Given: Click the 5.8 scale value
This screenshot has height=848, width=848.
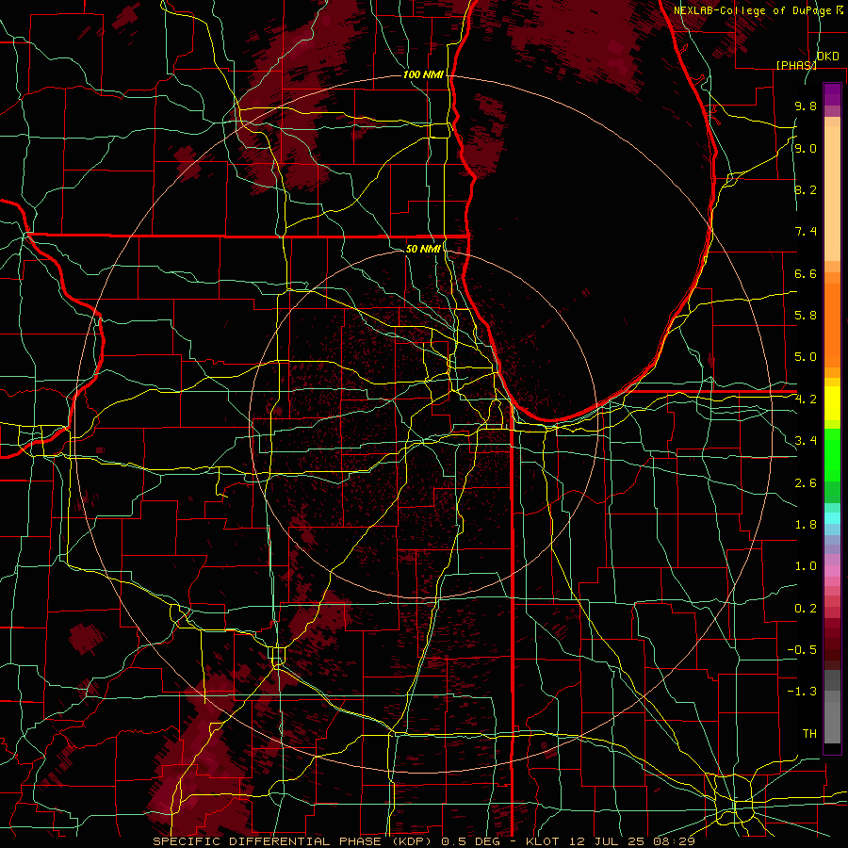Looking at the screenshot, I should tap(806, 316).
